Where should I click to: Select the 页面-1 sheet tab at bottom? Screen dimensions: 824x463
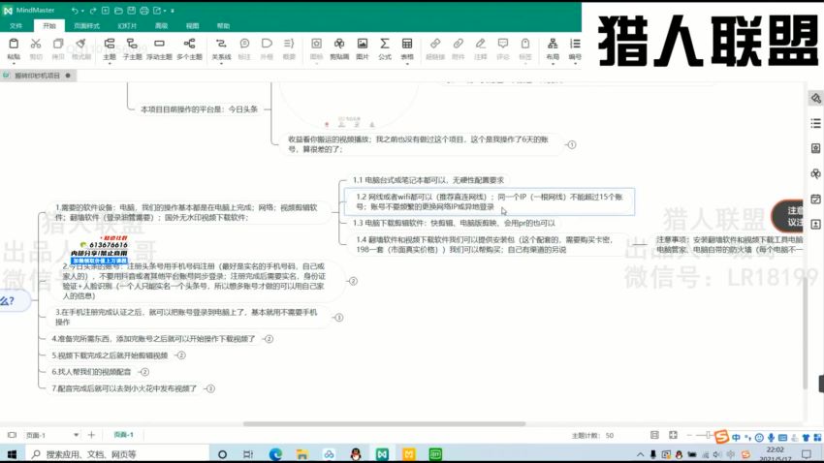[x=124, y=435]
